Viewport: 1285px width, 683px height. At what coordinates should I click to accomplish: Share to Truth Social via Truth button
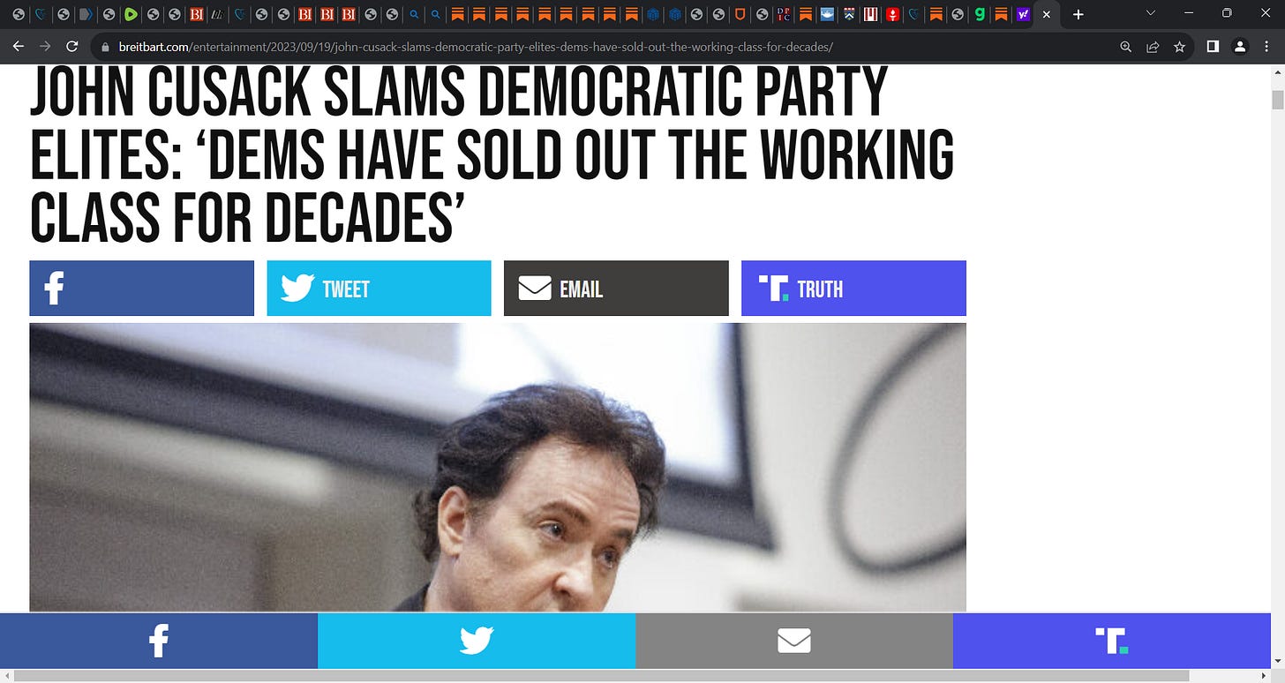(x=853, y=289)
